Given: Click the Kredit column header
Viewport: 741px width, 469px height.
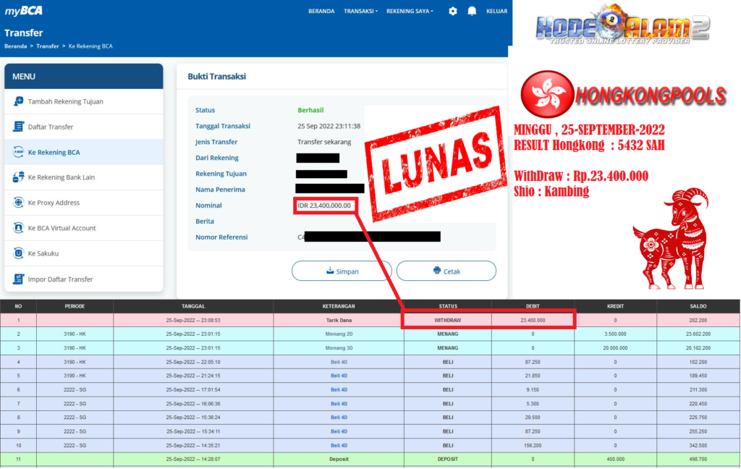Looking at the screenshot, I should pos(615,306).
